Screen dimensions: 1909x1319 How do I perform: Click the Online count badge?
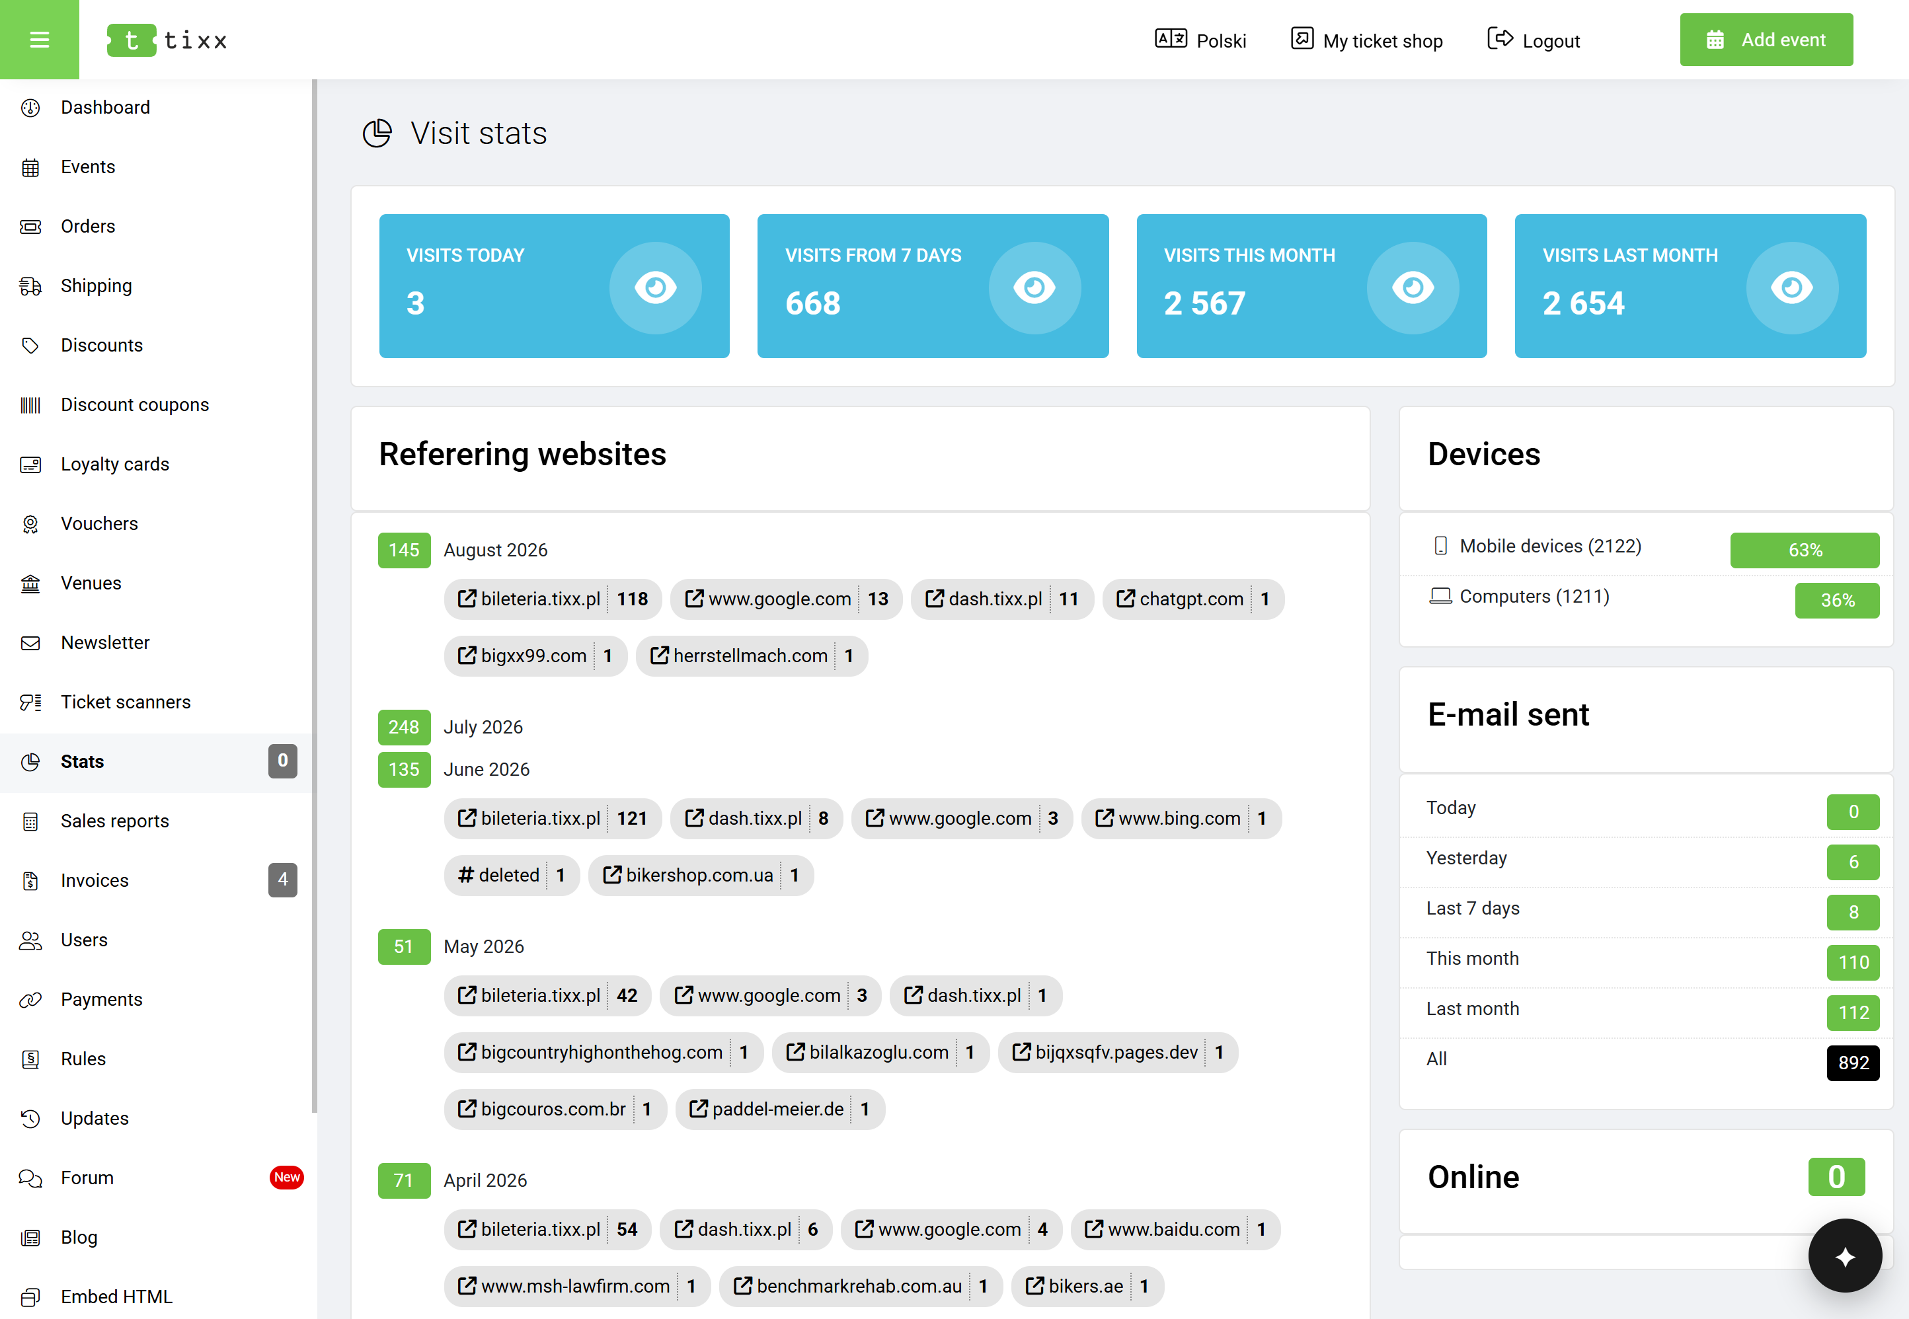1836,1177
